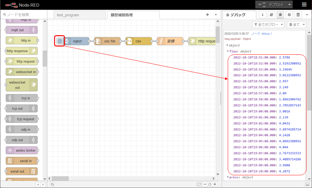Screen dimensions: 312x188
Task: Open configuration nodes gear icon
Action: (x=289, y=15)
